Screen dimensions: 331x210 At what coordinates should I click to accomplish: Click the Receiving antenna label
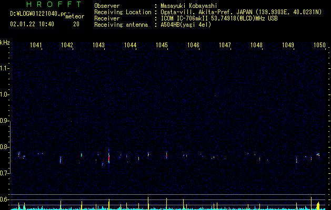121,25
